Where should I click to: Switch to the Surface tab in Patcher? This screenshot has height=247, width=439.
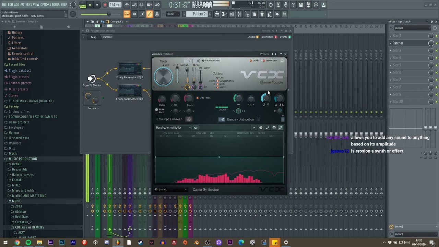coord(107,37)
